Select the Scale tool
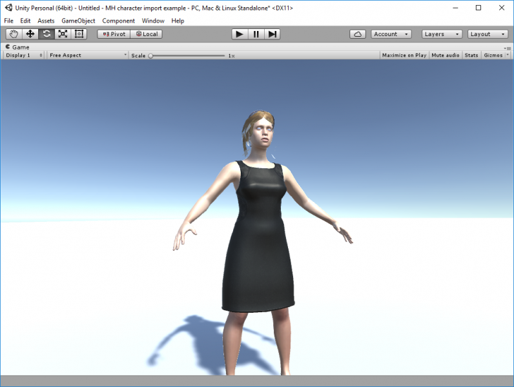 63,34
